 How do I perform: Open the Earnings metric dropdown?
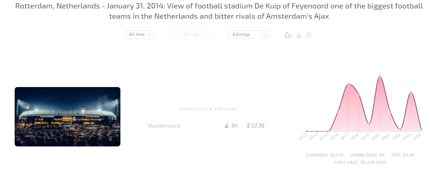pos(249,35)
